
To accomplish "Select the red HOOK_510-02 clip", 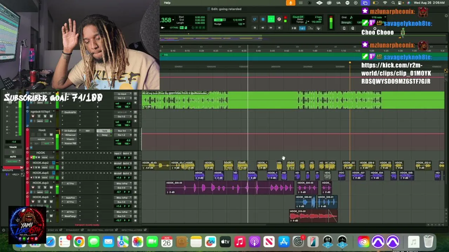I will click(x=313, y=216).
